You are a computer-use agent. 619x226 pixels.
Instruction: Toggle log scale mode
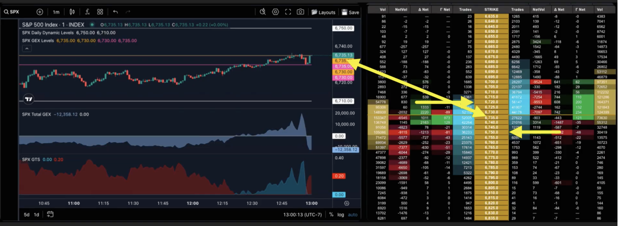[341, 215]
